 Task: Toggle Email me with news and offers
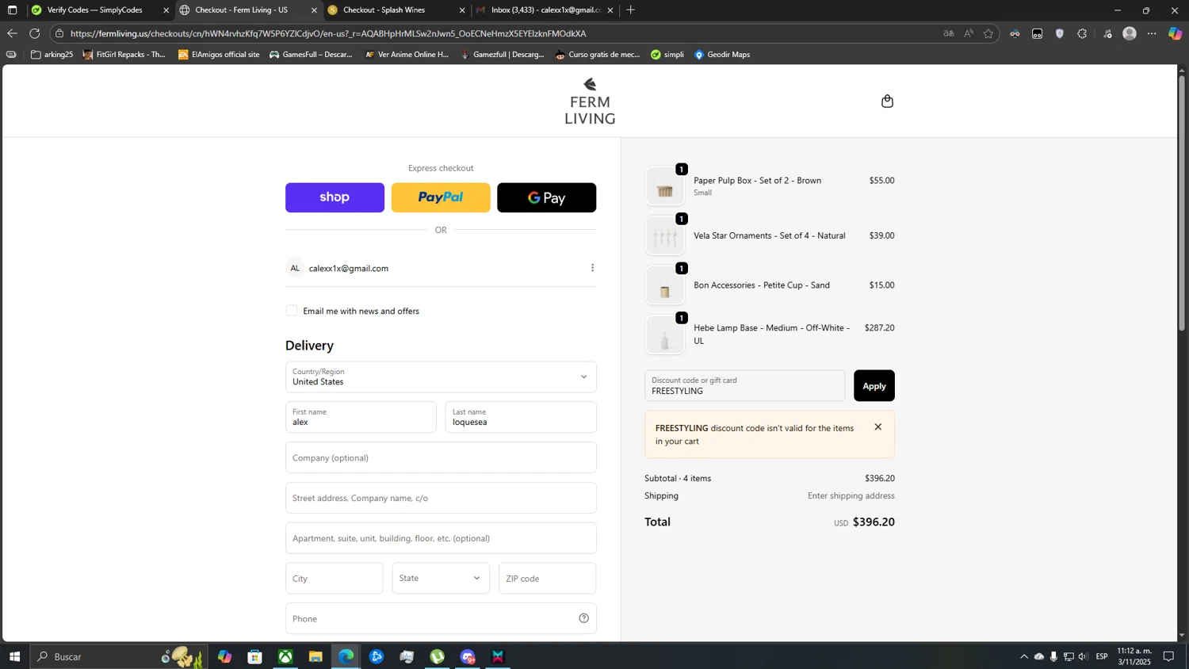[292, 311]
